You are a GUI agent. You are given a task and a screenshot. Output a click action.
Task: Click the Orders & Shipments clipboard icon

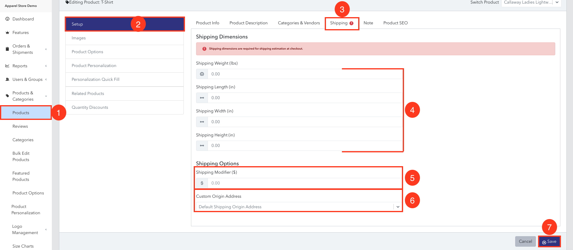pyautogui.click(x=8, y=49)
